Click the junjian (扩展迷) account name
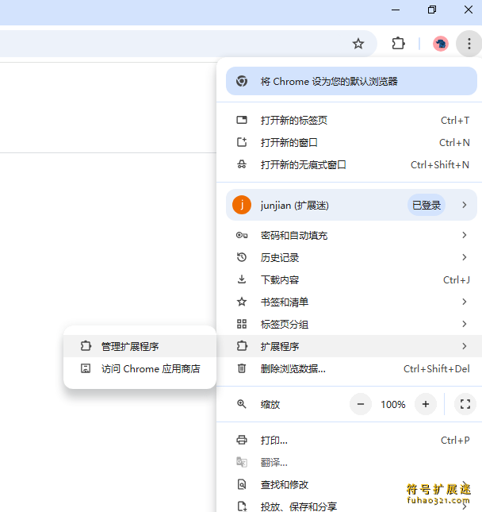 pos(294,206)
